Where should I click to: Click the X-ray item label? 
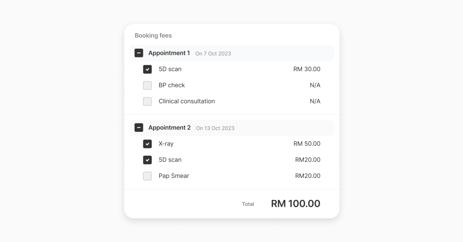coord(166,144)
